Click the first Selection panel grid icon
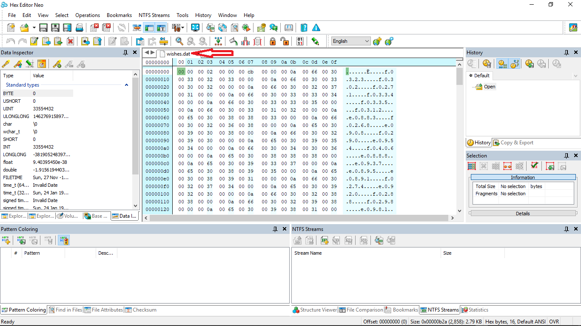581x326 pixels. pos(472,166)
